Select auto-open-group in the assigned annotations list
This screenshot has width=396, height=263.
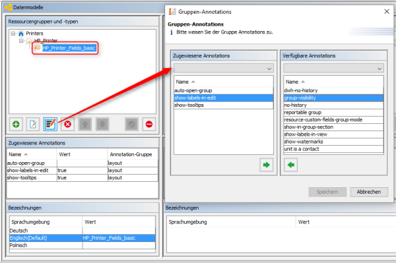[x=224, y=90]
